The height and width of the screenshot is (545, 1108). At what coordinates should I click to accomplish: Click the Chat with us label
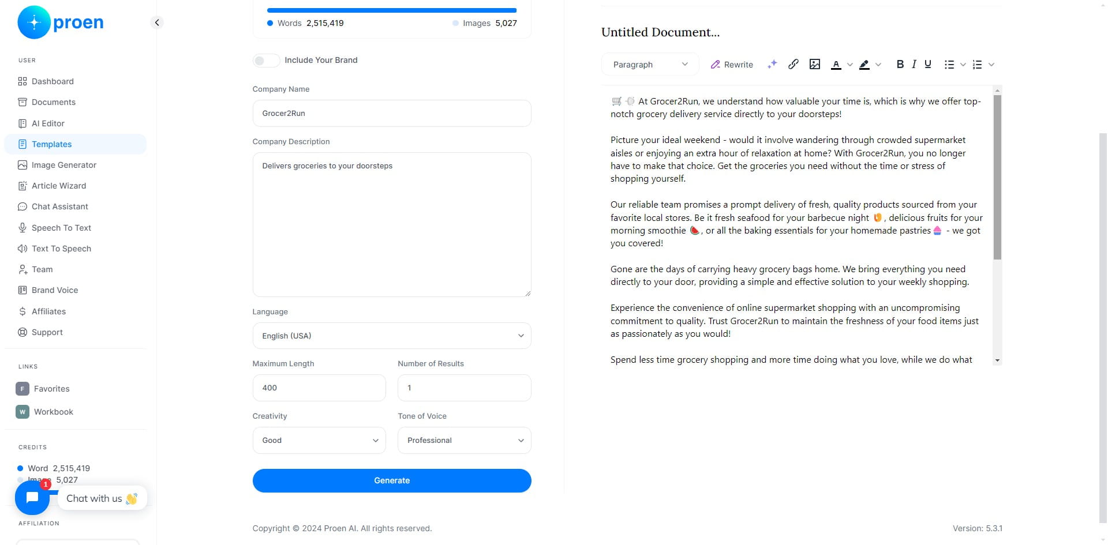pyautogui.click(x=102, y=498)
